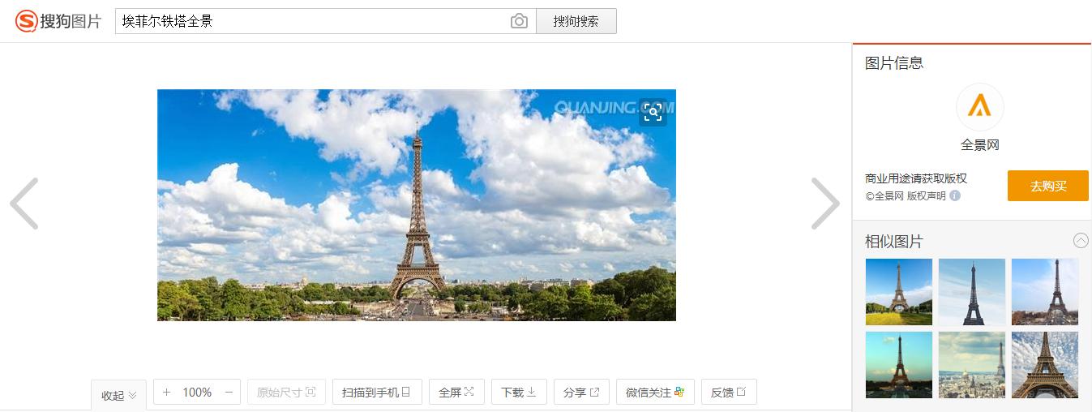Open the 反馈 feedback button
This screenshot has width=1092, height=412.
click(x=729, y=393)
